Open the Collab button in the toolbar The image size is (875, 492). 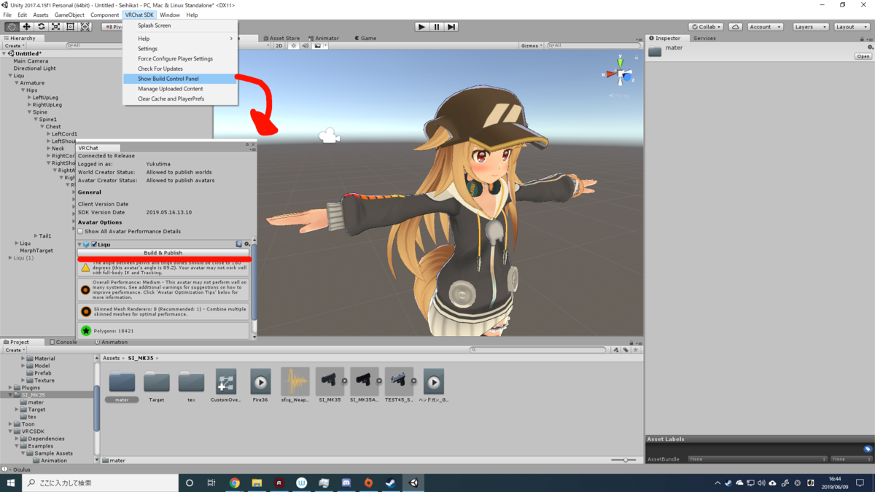[707, 27]
